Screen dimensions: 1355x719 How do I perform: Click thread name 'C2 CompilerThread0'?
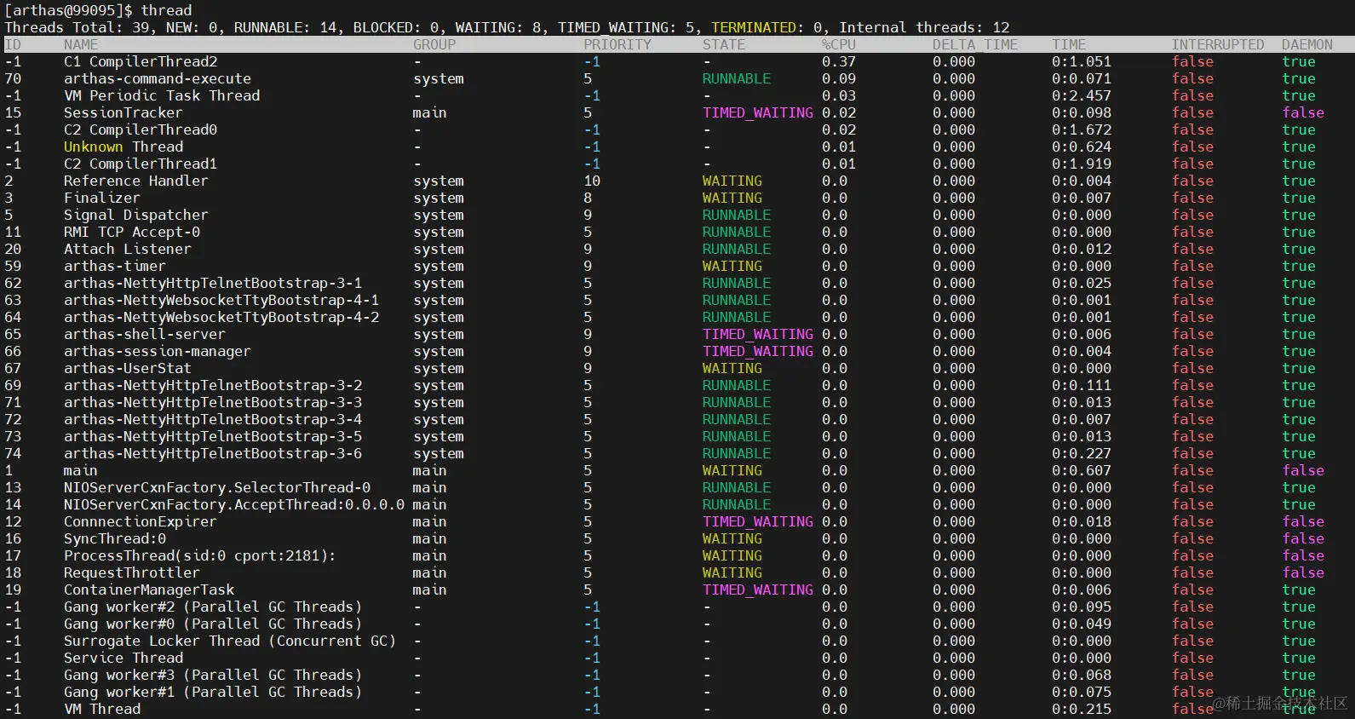[x=141, y=129]
